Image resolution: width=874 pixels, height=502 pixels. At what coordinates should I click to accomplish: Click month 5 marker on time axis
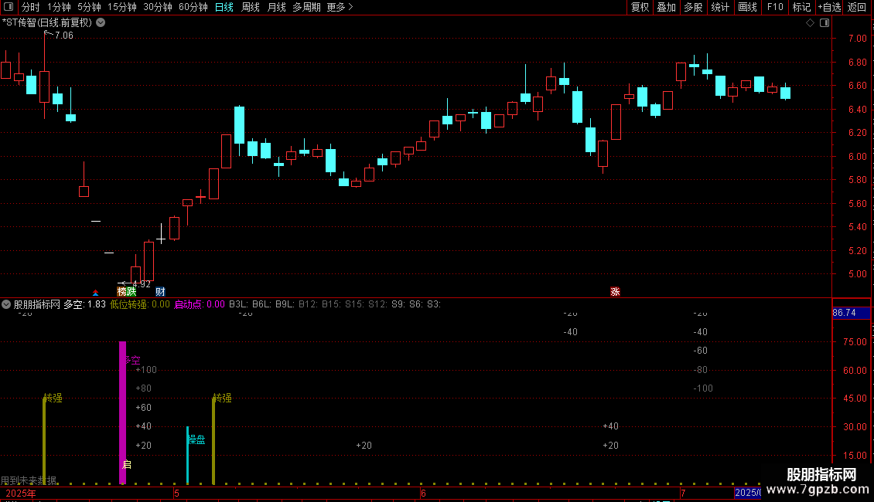pyautogui.click(x=176, y=494)
